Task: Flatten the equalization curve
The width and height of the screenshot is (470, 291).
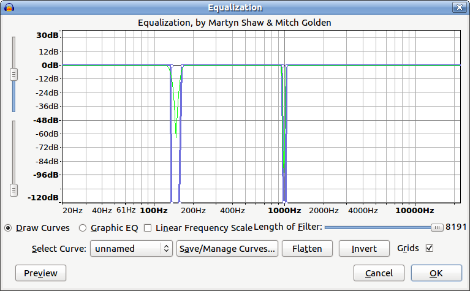Action: (x=307, y=249)
